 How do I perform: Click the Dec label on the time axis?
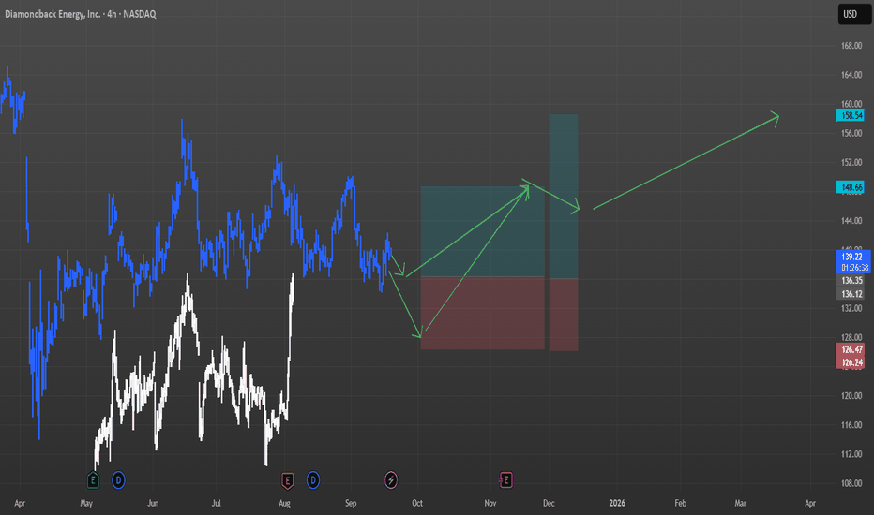point(550,503)
